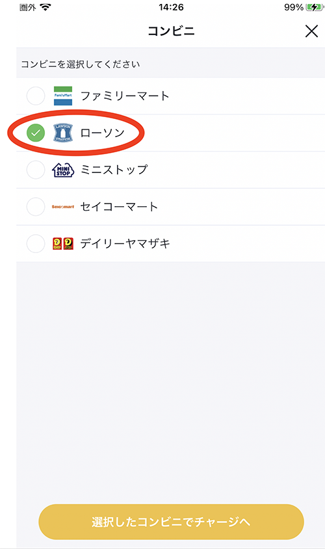Select the ミニストップ radio button
The width and height of the screenshot is (325, 549).
point(36,170)
